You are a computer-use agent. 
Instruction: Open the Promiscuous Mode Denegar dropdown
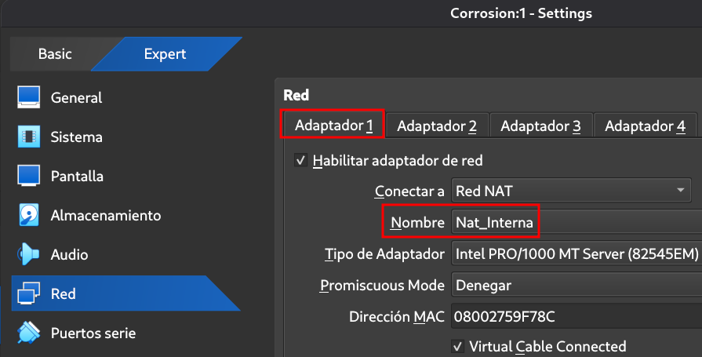point(577,286)
